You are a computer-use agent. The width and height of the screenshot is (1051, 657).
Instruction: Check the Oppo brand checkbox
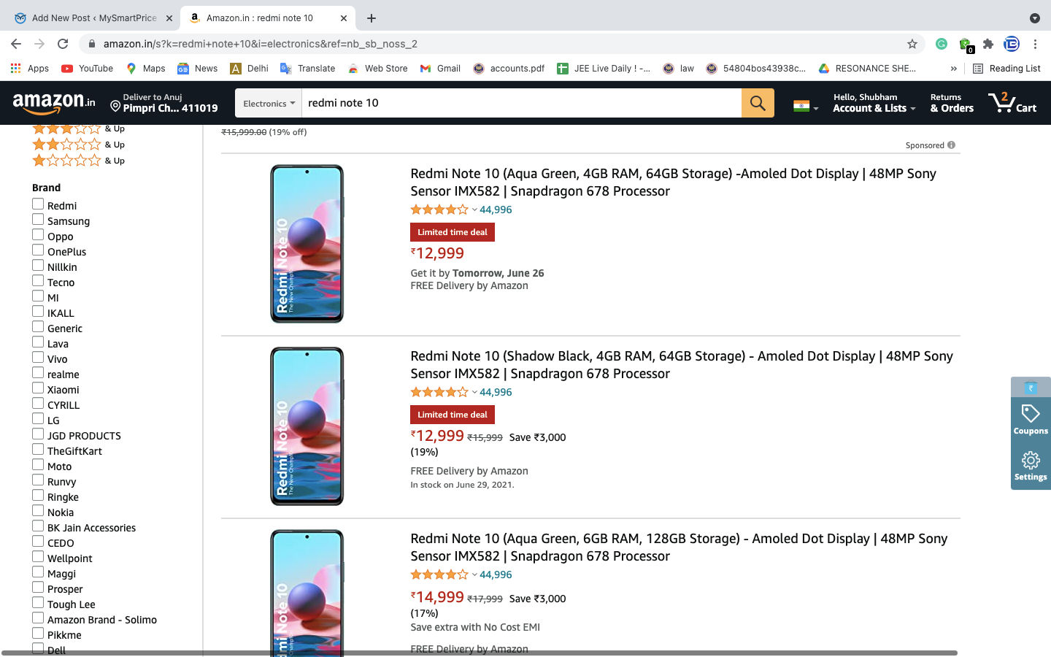click(38, 235)
